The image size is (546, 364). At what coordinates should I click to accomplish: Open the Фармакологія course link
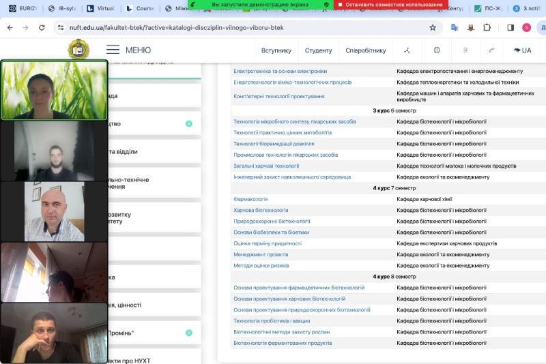tap(250, 199)
